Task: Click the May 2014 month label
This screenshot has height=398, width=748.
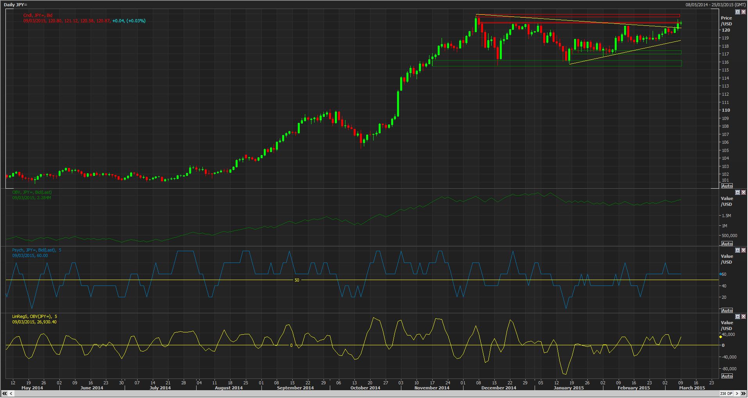Action: [32, 388]
